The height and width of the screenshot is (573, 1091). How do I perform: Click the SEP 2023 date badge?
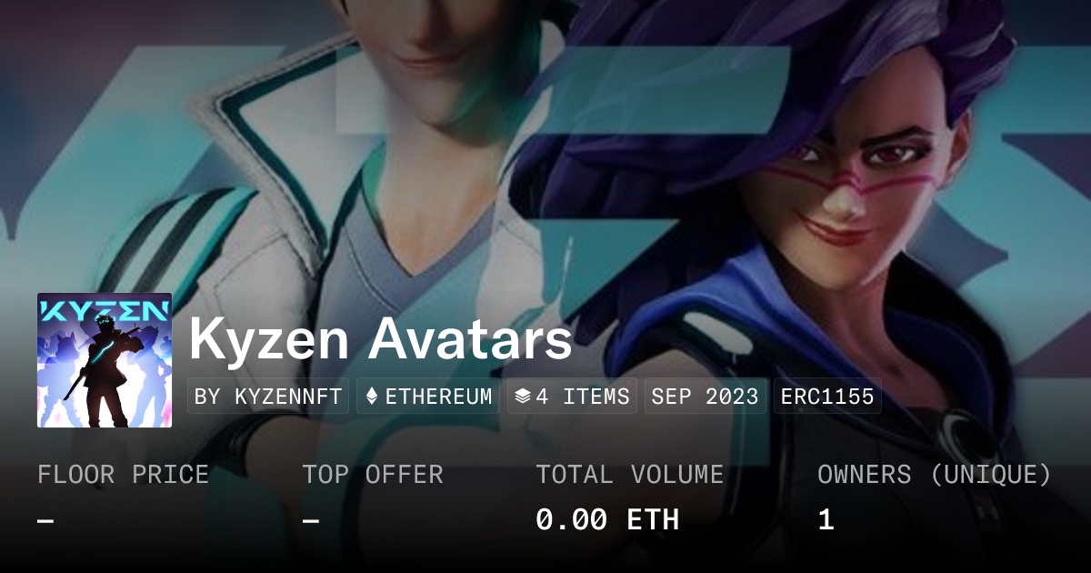point(705,397)
